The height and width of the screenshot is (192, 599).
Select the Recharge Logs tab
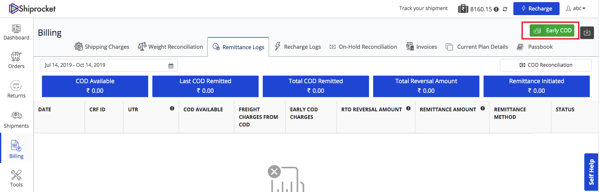pos(298,47)
